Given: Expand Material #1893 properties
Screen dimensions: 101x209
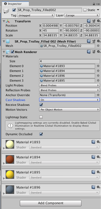Looking at the screenshot, I should (4, 148).
